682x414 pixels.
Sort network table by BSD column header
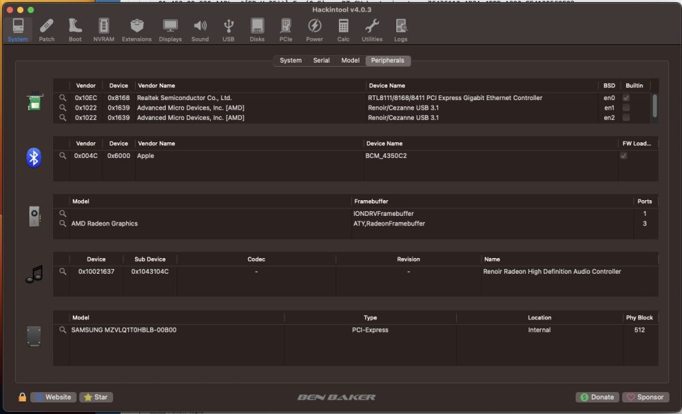[609, 86]
